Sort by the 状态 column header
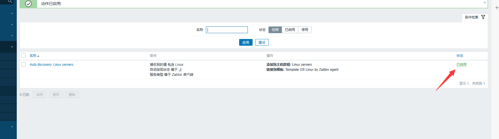Viewport: 499px width, 139px height. coord(460,56)
